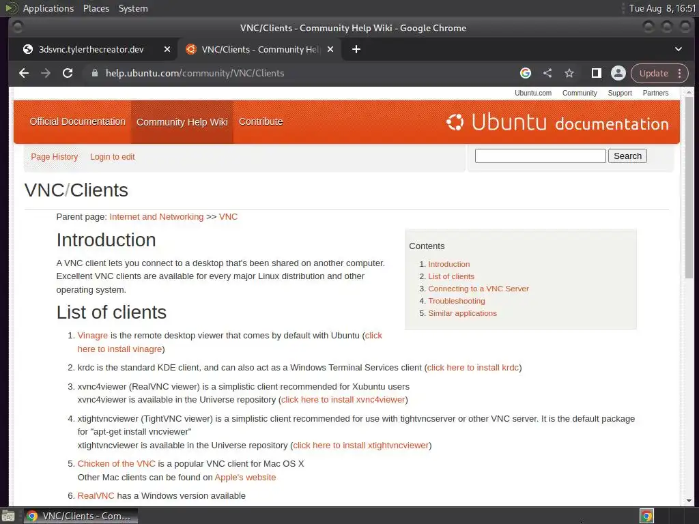Click Ubuntu.com top link
Viewport: 699px width, 524px height.
coord(533,93)
